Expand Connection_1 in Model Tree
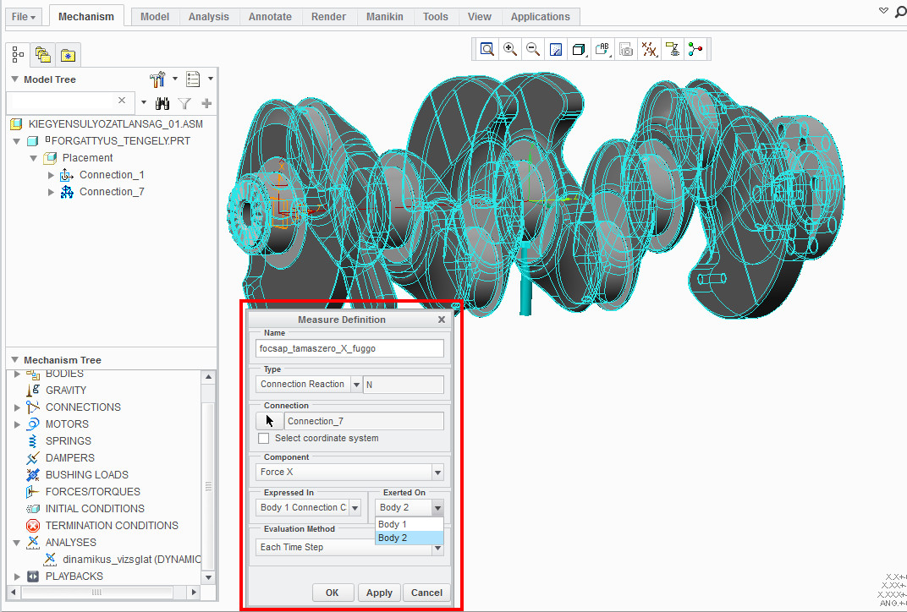 pyautogui.click(x=51, y=175)
